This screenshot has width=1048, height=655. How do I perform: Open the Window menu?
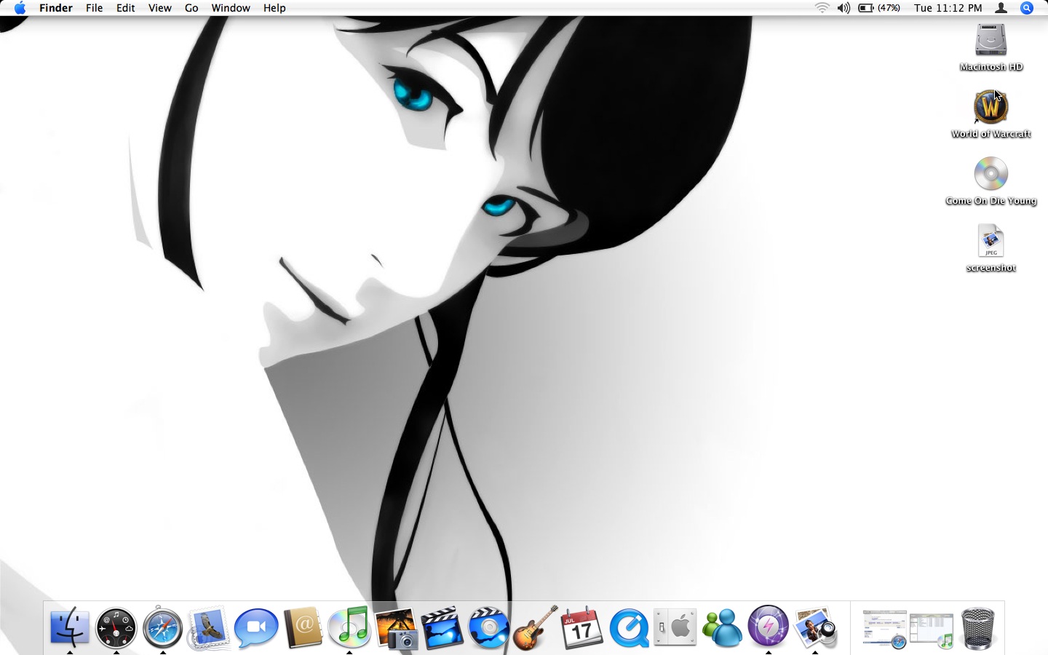click(231, 8)
